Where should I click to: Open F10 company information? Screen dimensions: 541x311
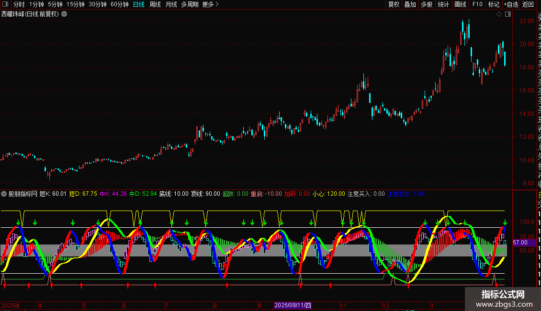point(477,4)
